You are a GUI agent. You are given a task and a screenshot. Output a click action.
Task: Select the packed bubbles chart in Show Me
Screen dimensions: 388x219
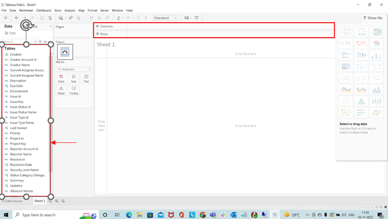click(x=376, y=113)
